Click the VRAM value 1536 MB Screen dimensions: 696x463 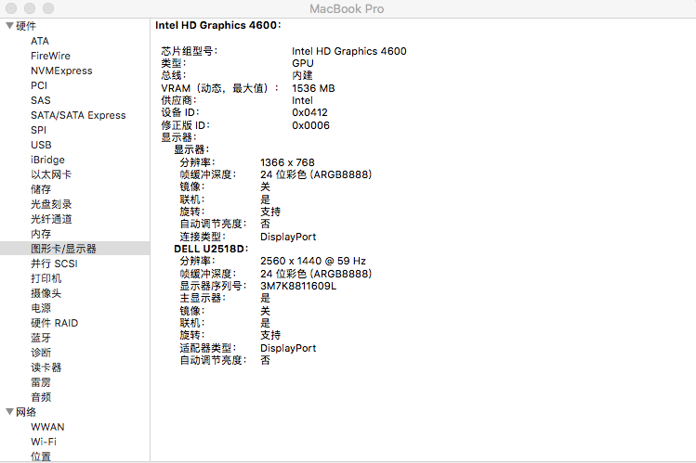coord(313,88)
